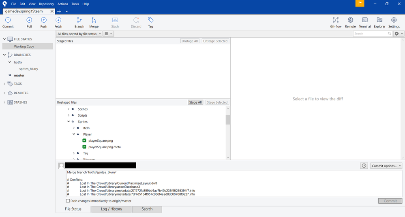Open the file sorting dropdown
The width and height of the screenshot is (405, 217).
79,34
